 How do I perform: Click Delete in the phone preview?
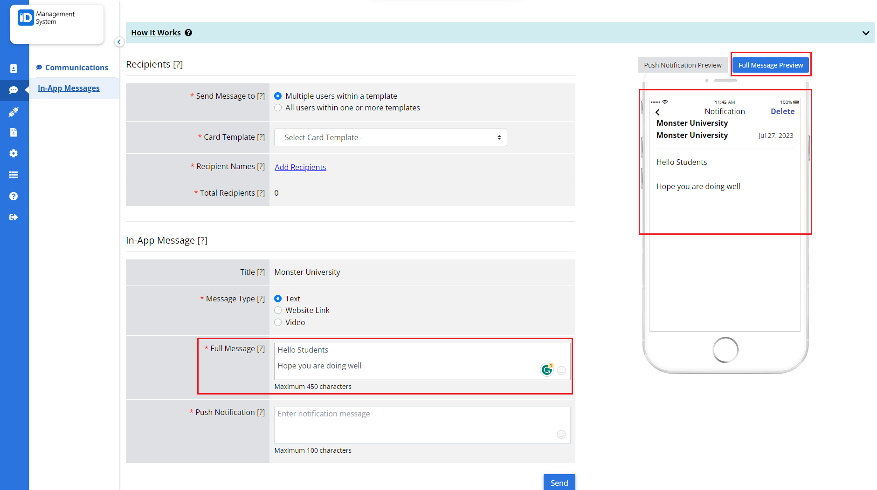pos(782,111)
